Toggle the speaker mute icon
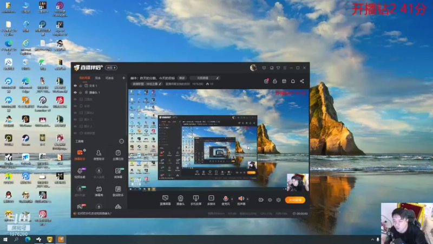The image size is (433, 244). pos(241,199)
